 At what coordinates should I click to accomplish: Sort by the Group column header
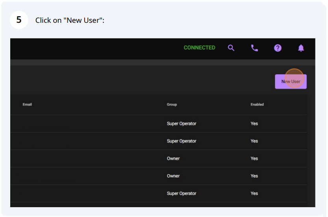172,105
